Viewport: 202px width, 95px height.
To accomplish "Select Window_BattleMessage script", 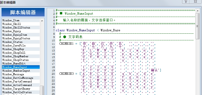I will (21, 78).
